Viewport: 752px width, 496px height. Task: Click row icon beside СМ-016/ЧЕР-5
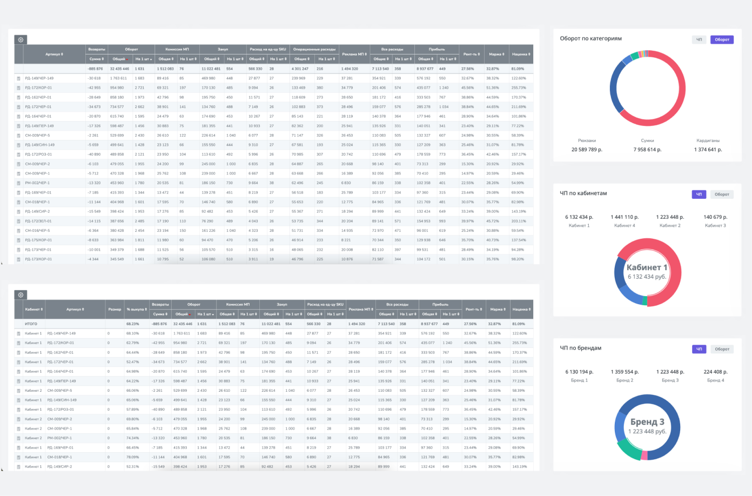(19, 231)
